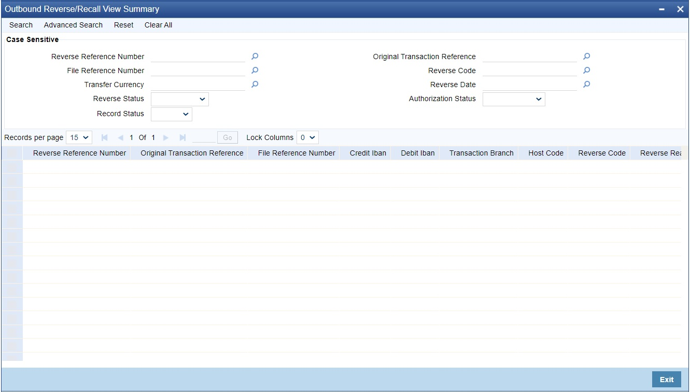Minimize the Outbound Reverse/Recall window
This screenshot has width=690, height=392.
pos(662,9)
